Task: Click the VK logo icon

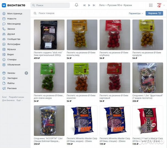Action: pyautogui.click(x=4, y=5)
